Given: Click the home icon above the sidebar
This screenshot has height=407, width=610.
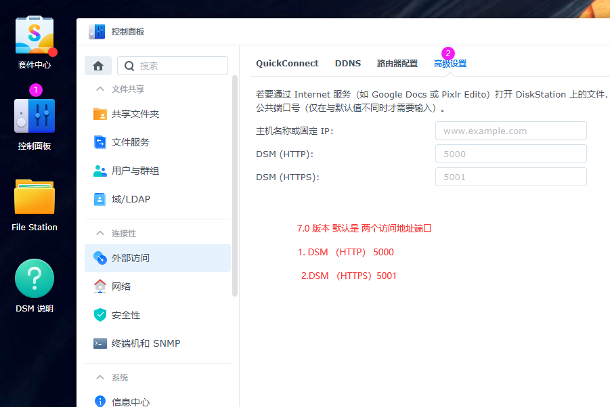Looking at the screenshot, I should coord(98,65).
